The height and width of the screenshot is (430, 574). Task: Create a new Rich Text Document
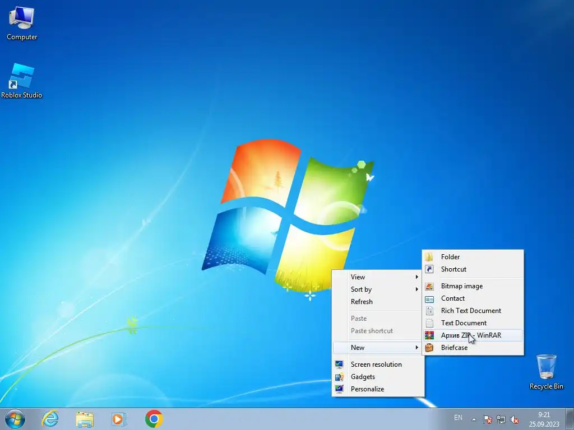pos(473,310)
